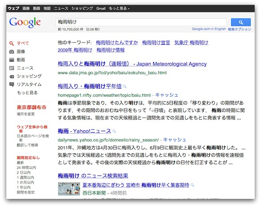The height and width of the screenshot is (207, 261).
Task: Select 日本語のページを検索 option
Action: (x=33, y=138)
